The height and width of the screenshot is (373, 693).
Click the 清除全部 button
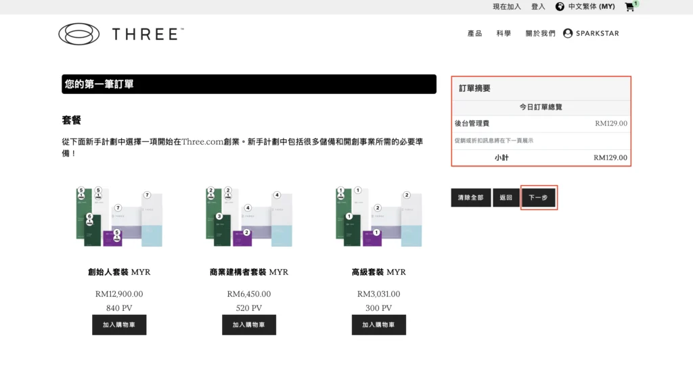(x=471, y=197)
